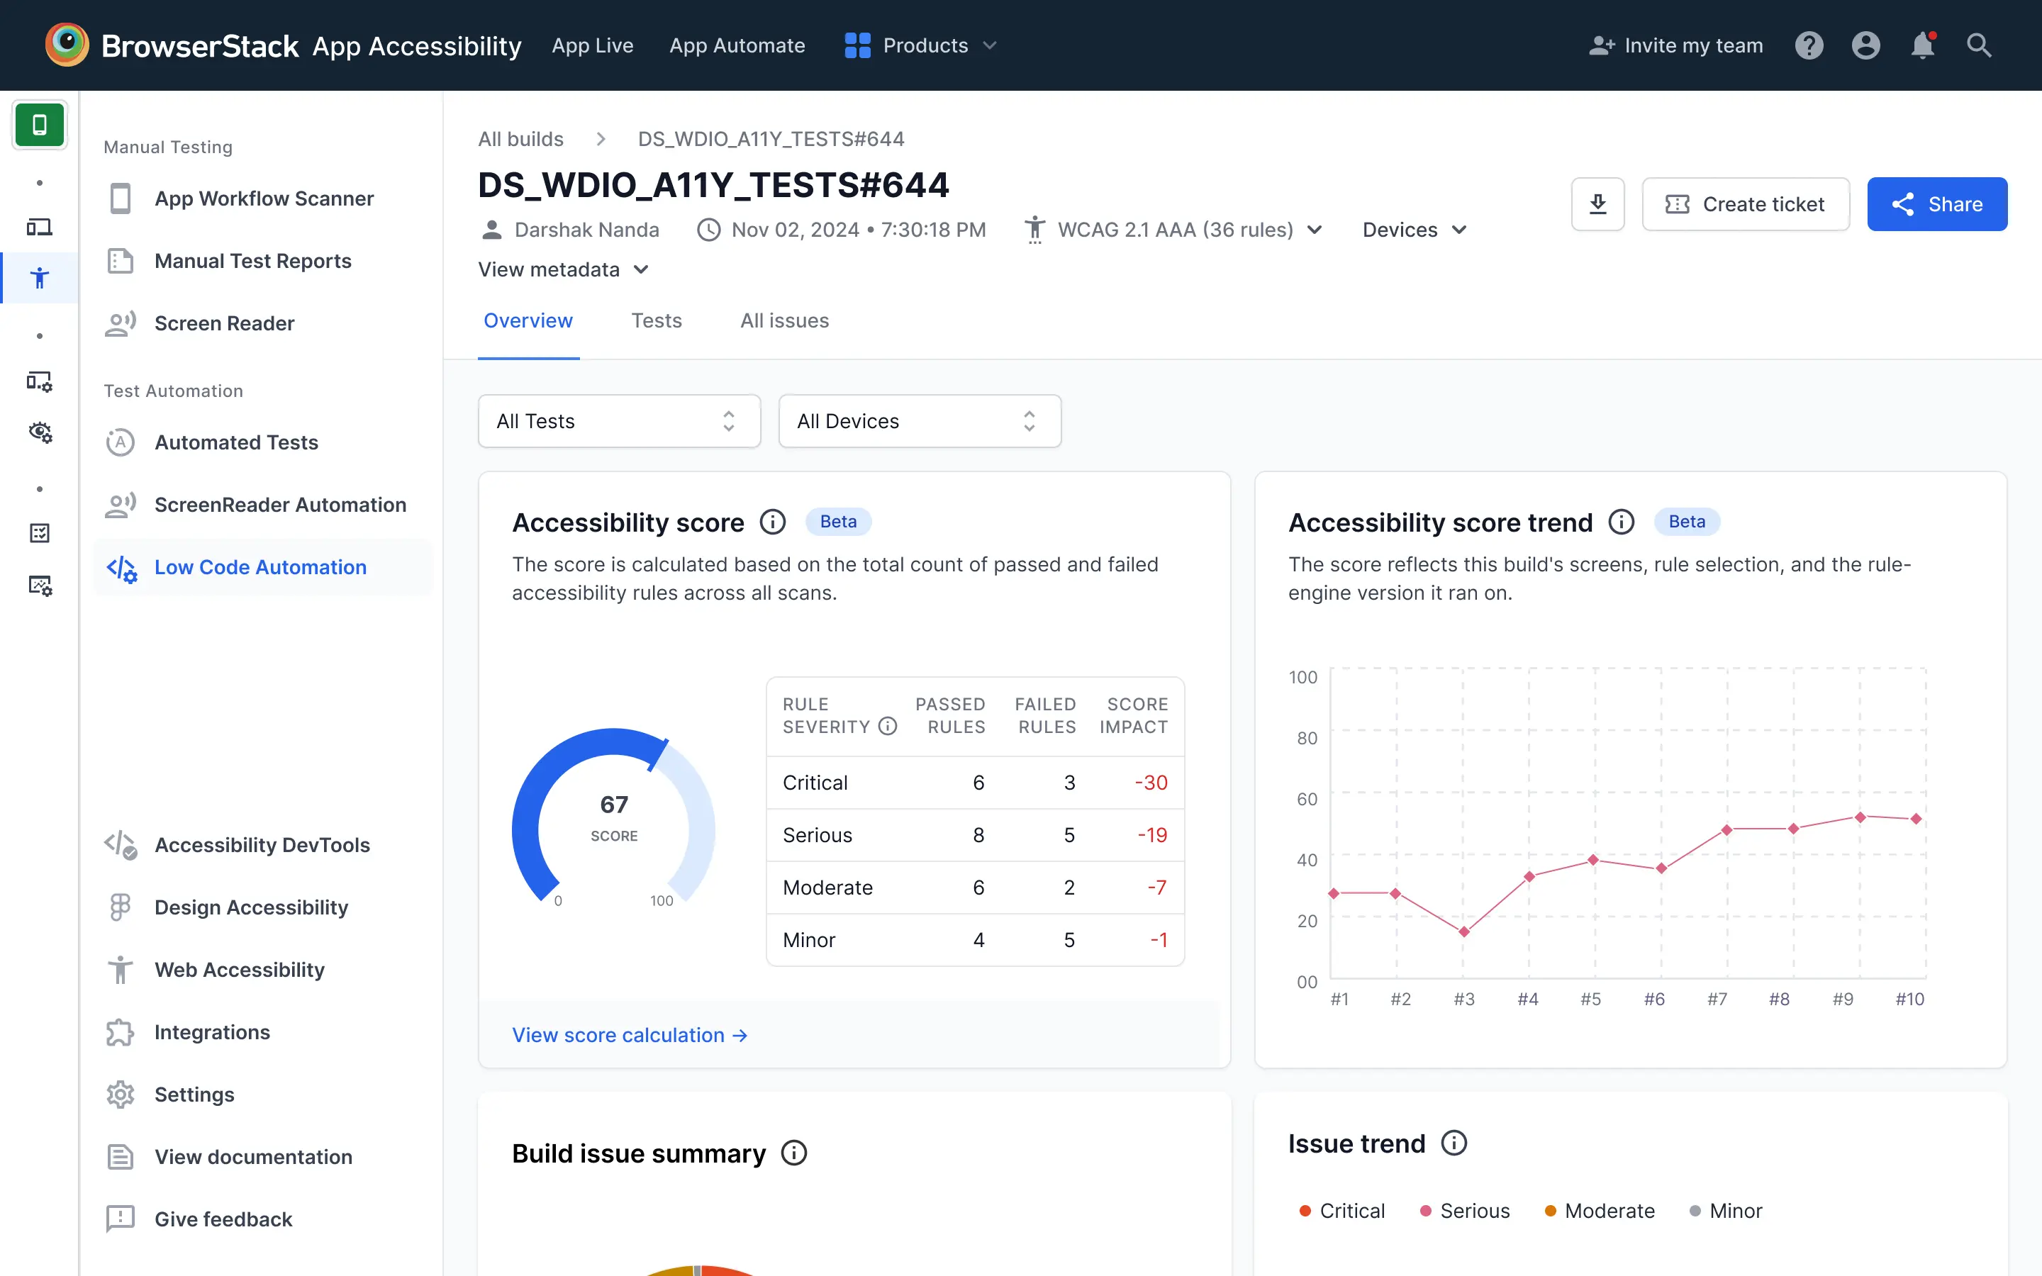Toggle the Minor legend in Issue trend
Screen dimensions: 2042x1276
tap(1726, 1211)
